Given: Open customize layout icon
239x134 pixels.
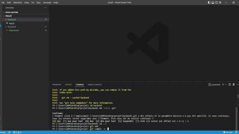Looking at the screenshot, I should tap(220, 3).
